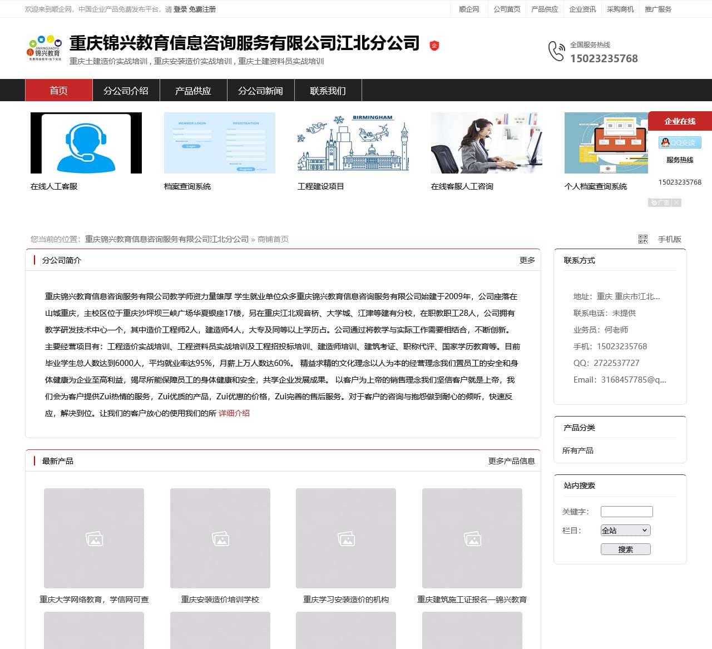Click hotline number 15023235768 in header
The image size is (712, 649).
[604, 58]
